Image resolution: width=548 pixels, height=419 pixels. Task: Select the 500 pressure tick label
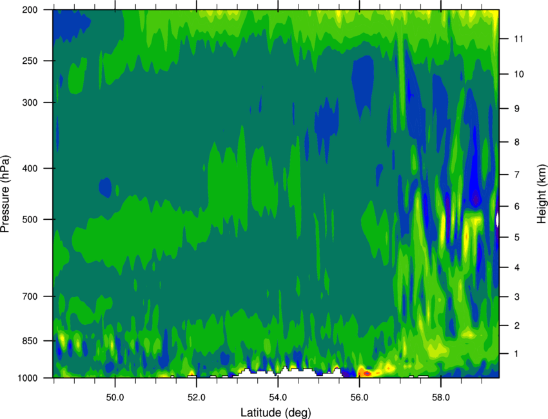coord(30,219)
